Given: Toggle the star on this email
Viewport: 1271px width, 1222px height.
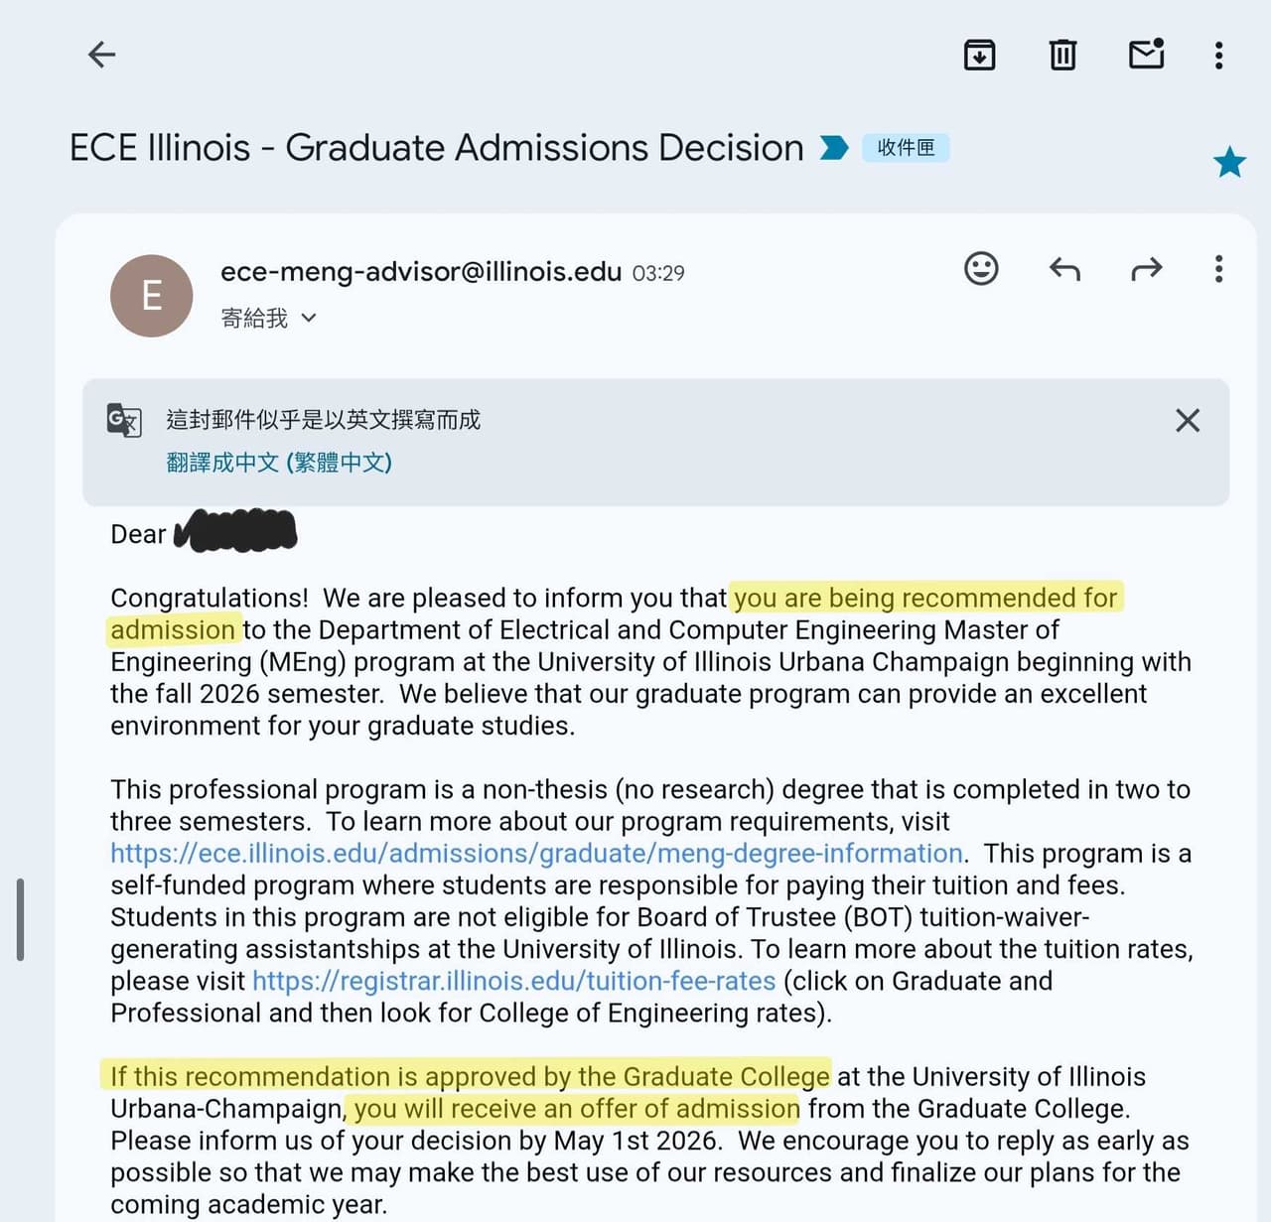Looking at the screenshot, I should click(1229, 162).
